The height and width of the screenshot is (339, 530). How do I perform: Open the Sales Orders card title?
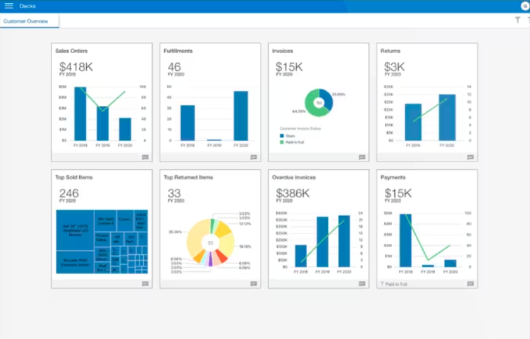[72, 51]
